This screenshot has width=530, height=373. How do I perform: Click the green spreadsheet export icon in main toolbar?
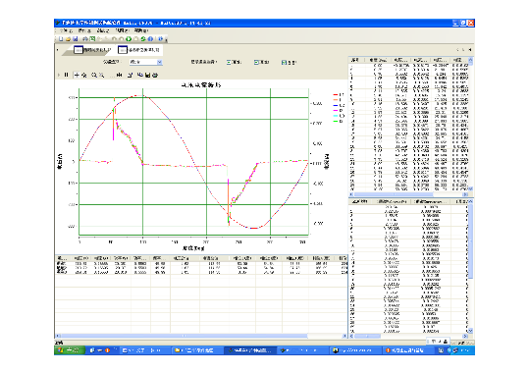point(92,39)
